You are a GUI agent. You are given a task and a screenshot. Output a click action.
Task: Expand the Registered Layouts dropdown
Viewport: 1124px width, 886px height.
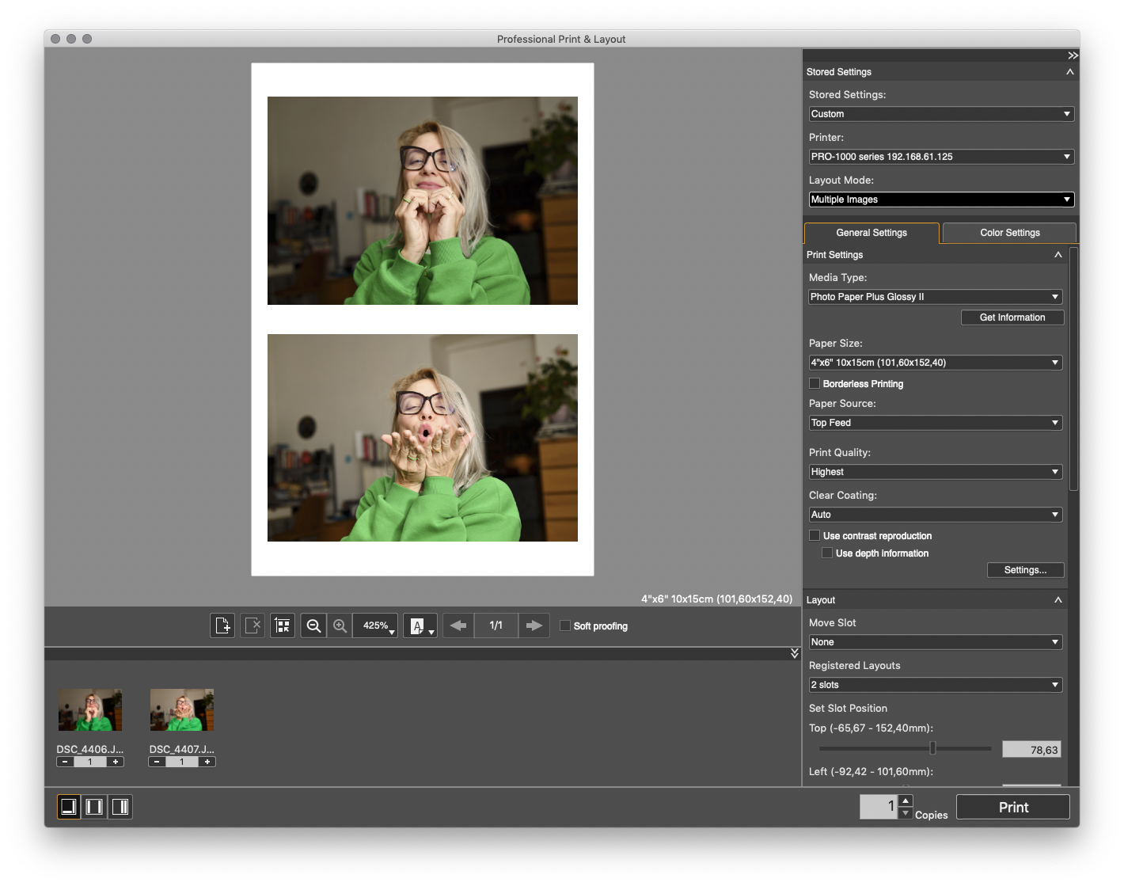tap(935, 685)
